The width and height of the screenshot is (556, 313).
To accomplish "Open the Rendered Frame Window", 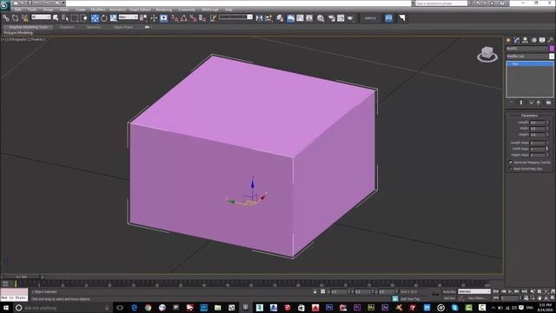I will click(x=341, y=17).
